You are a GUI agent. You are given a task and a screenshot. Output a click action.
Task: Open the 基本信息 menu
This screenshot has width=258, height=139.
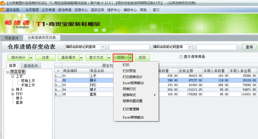(13, 10)
